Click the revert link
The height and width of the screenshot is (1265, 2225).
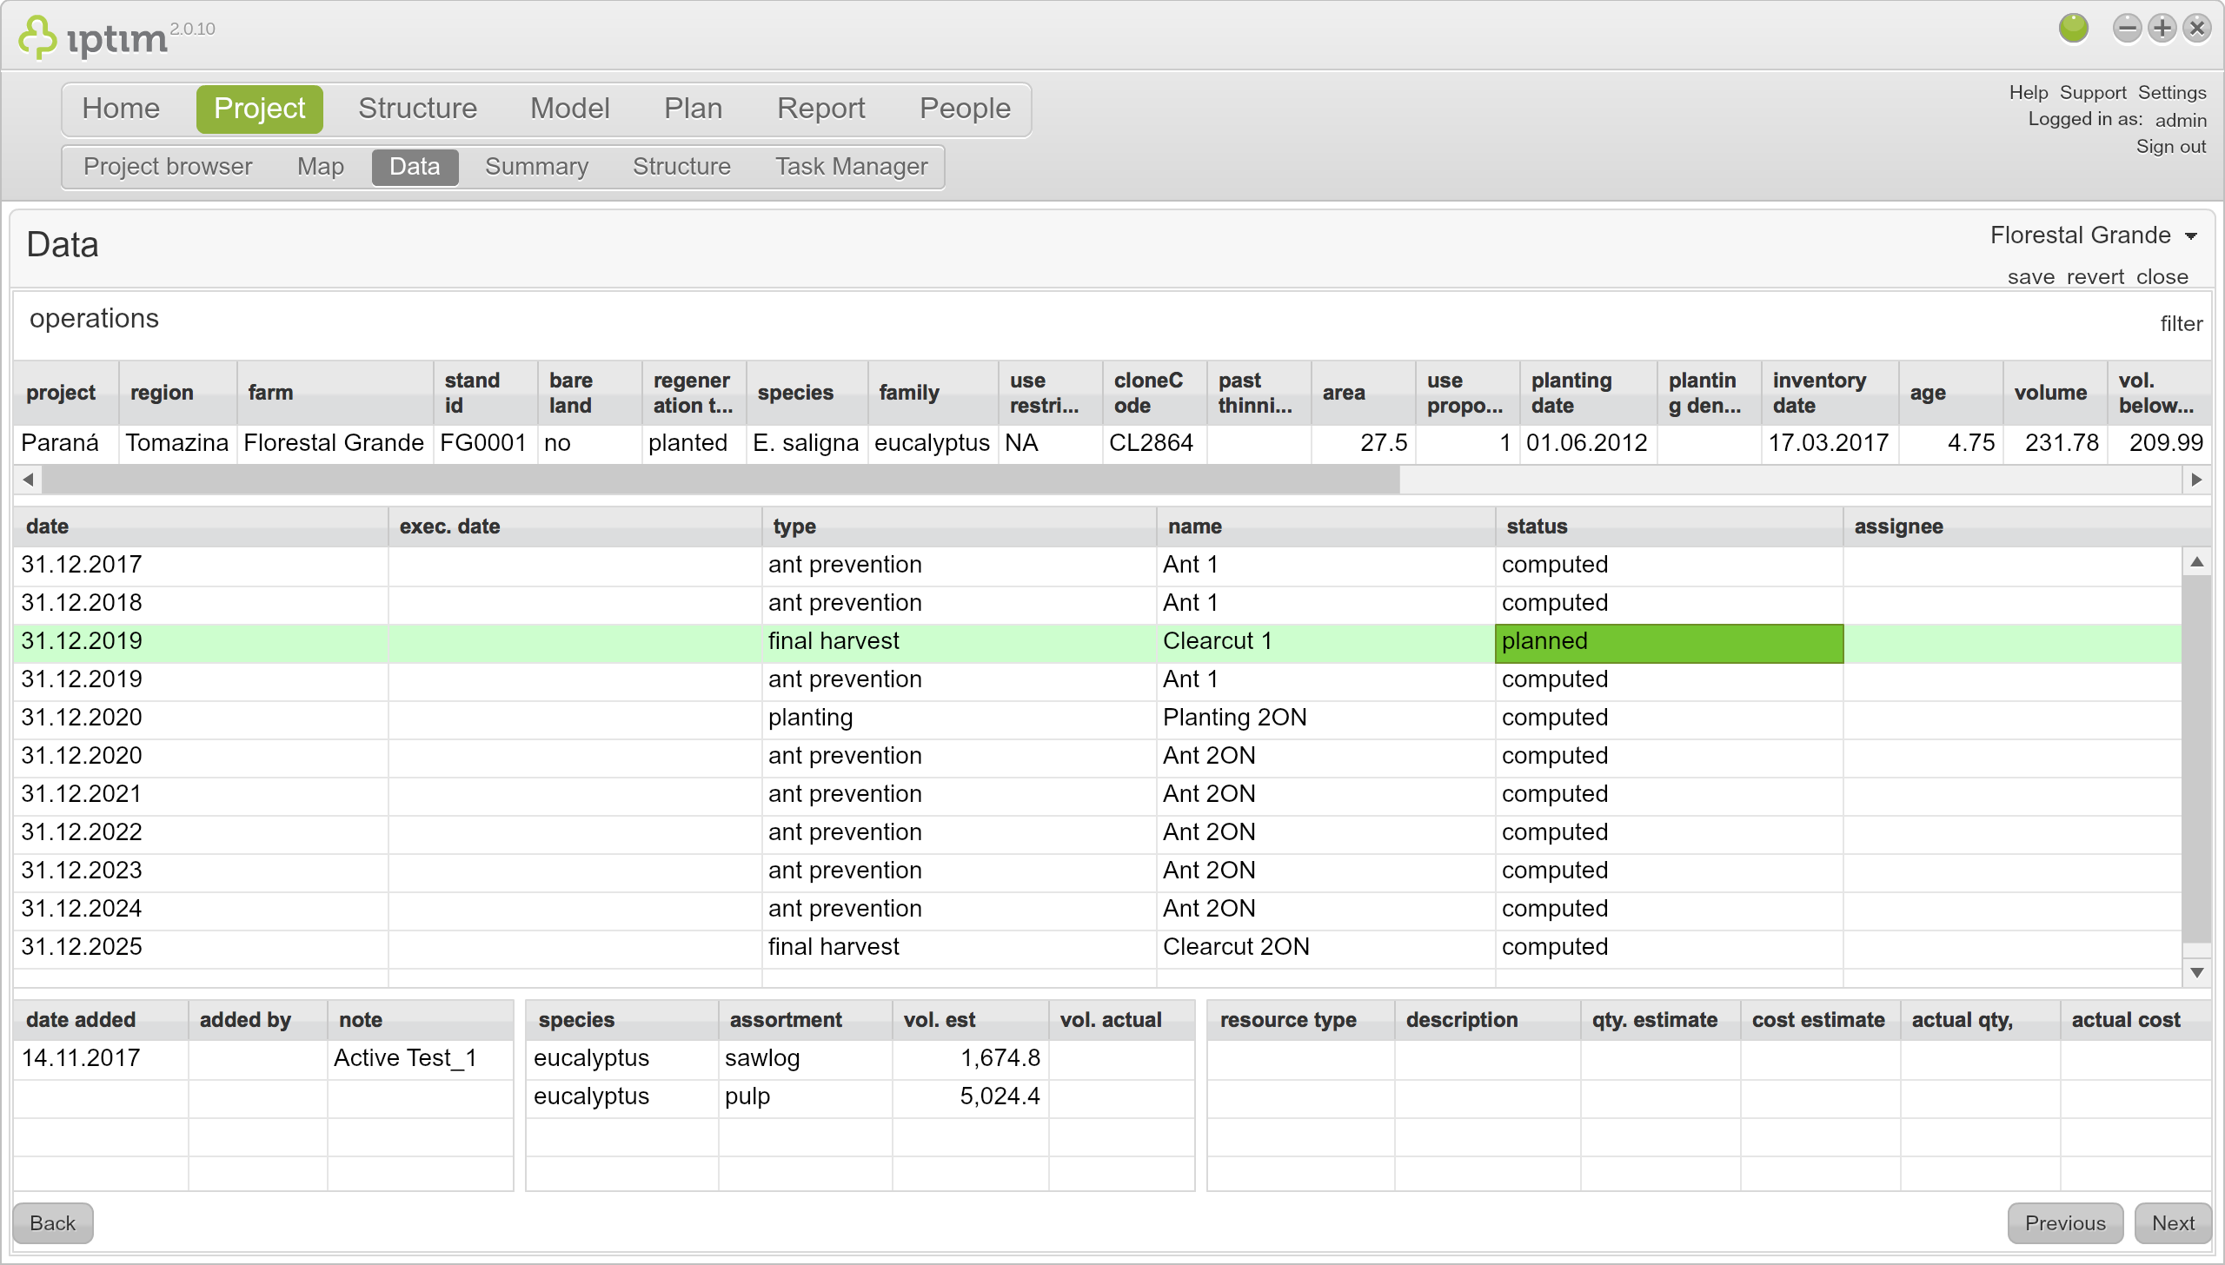pos(2095,276)
